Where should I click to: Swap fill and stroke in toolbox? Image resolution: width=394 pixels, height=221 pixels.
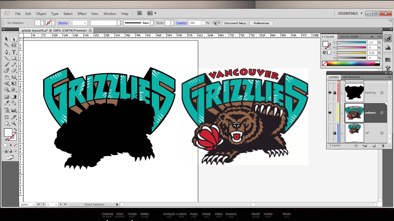pyautogui.click(x=15, y=129)
